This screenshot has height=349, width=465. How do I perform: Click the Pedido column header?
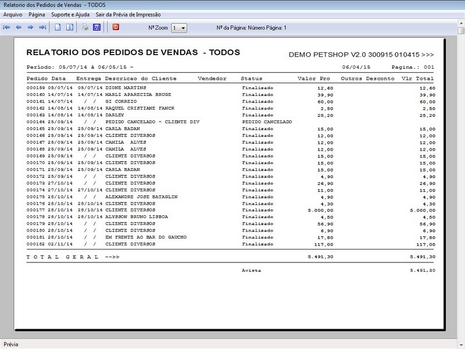coord(37,79)
